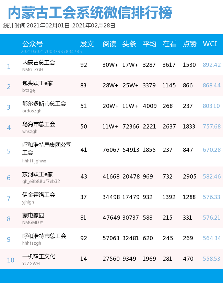This screenshot has height=283, width=223.
Task: Click WCI value 576.21
Action: [x=212, y=218]
